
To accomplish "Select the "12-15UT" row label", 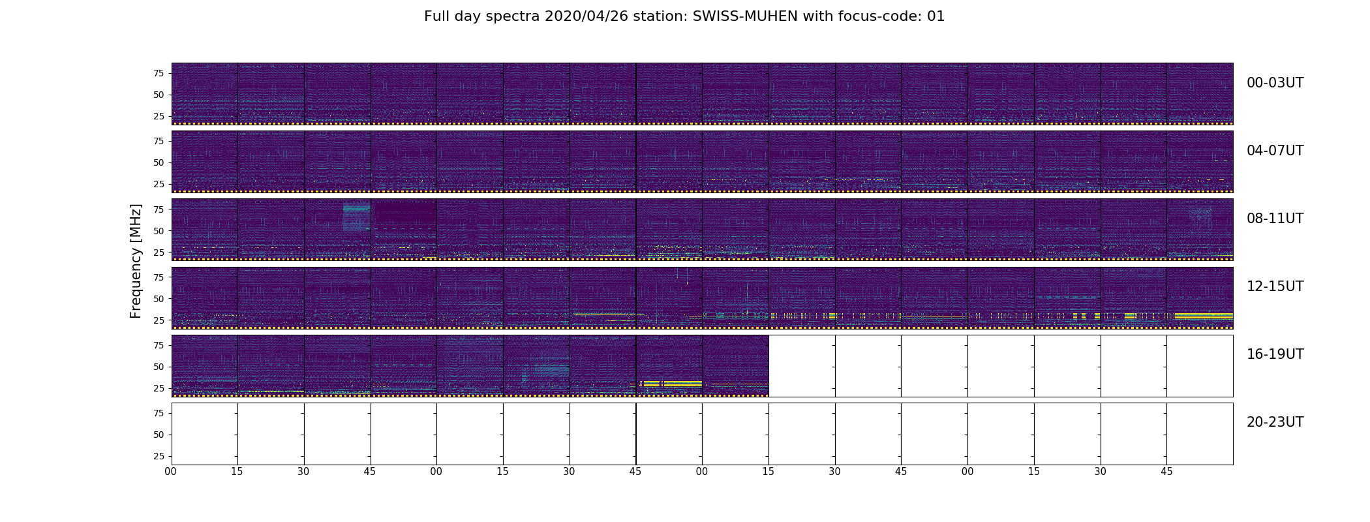I will tap(1275, 286).
